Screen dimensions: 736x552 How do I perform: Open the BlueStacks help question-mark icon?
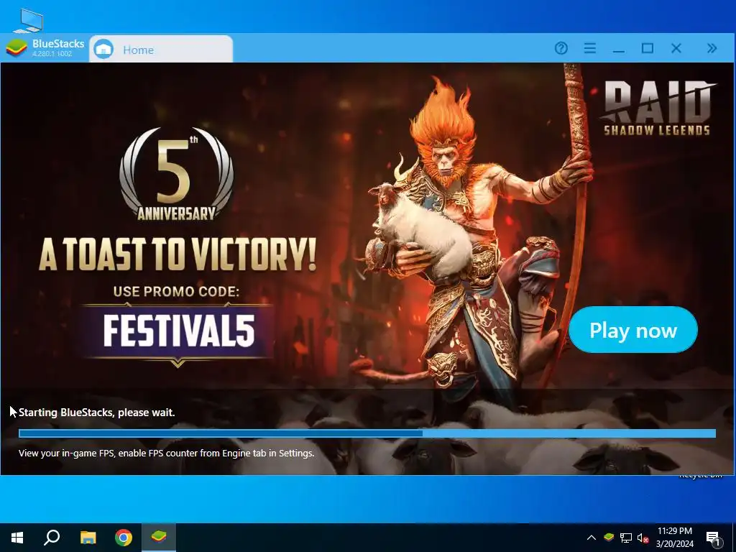561,48
